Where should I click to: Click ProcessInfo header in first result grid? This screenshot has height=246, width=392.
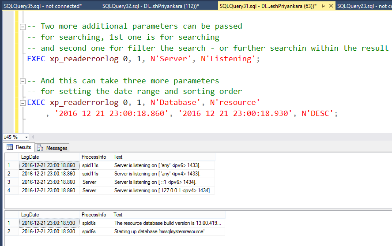tap(95, 157)
